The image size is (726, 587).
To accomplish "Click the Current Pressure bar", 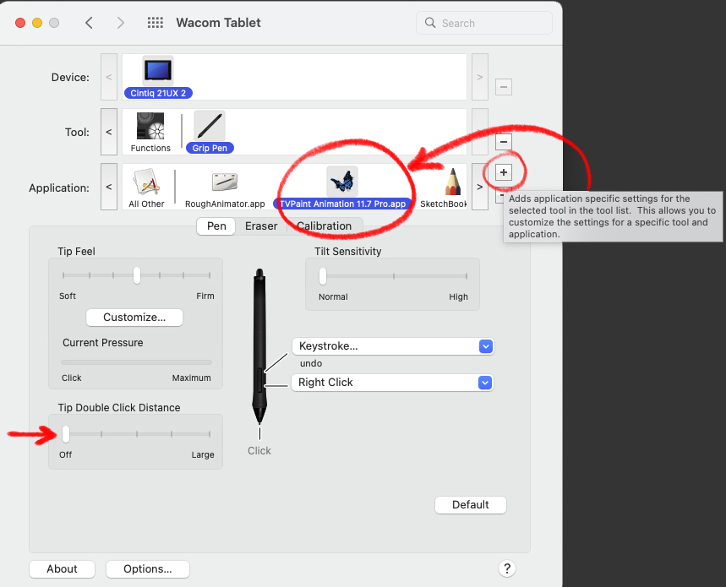I will (136, 362).
